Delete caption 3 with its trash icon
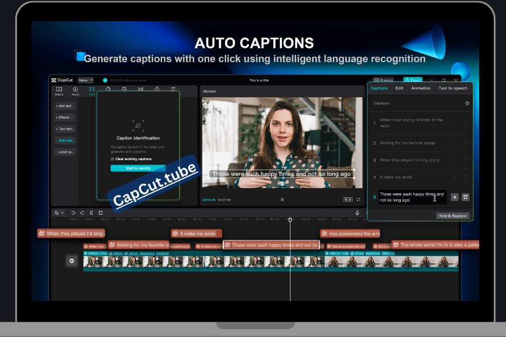Image resolution: width=506 pixels, height=337 pixels. [x=466, y=160]
